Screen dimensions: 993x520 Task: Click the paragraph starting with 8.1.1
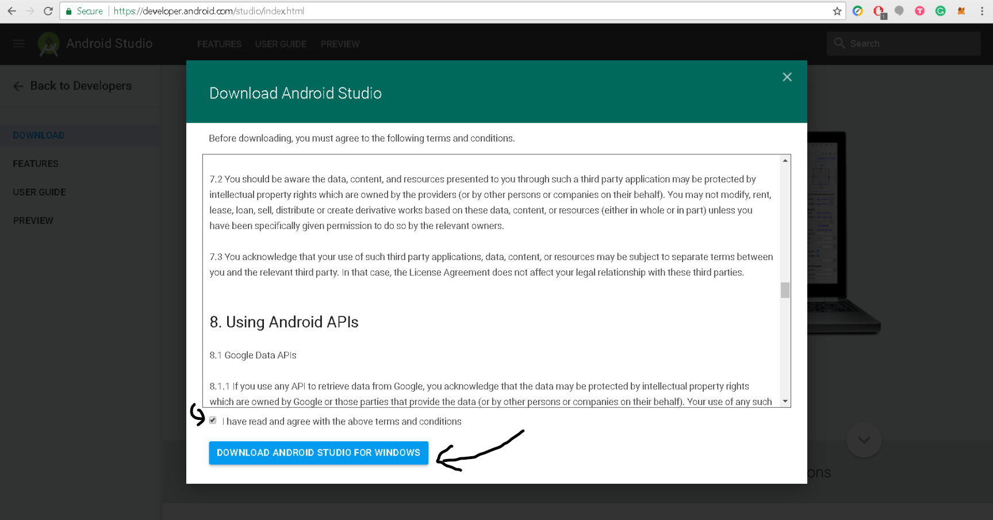click(490, 394)
